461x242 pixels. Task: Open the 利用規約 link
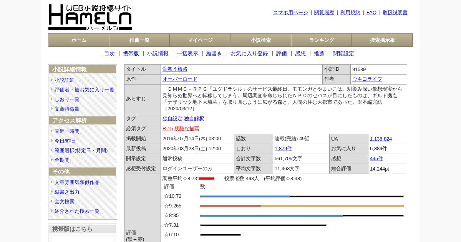(x=350, y=13)
